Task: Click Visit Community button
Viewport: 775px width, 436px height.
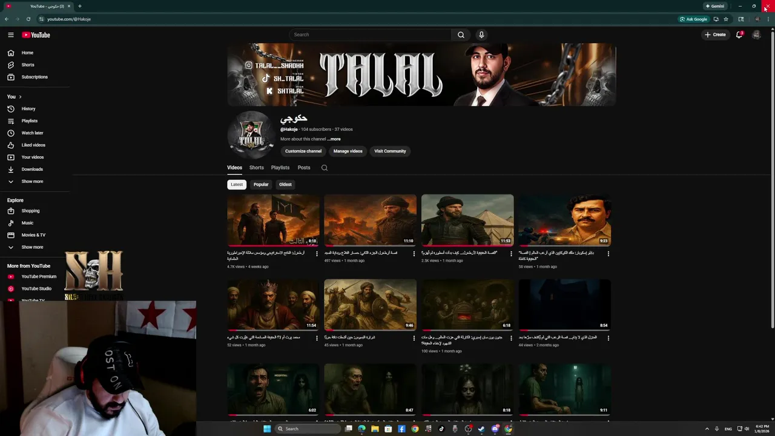Action: click(x=390, y=151)
